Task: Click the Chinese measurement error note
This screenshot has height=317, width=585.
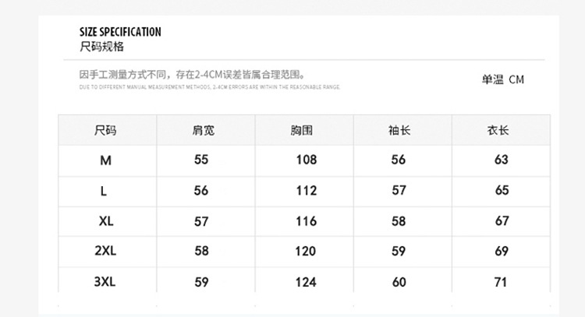Action: click(x=192, y=75)
